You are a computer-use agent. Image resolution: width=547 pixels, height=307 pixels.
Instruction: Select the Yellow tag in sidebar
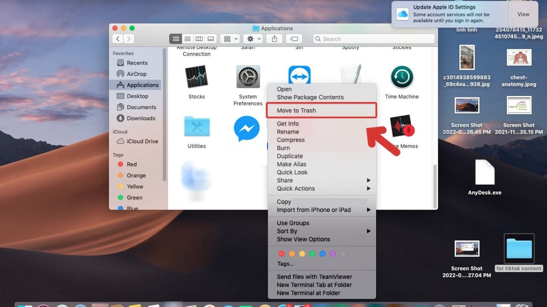[x=135, y=186]
